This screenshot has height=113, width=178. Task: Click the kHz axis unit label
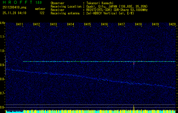(x=3, y=23)
